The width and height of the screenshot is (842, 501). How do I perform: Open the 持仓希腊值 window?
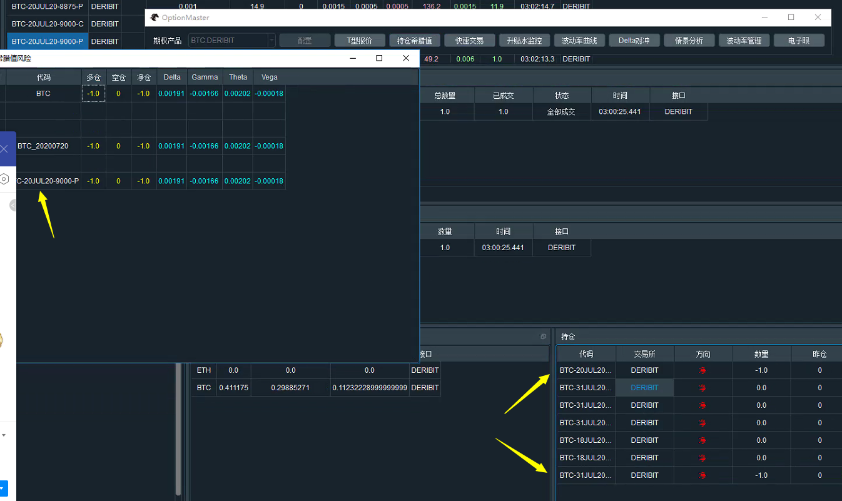point(414,41)
